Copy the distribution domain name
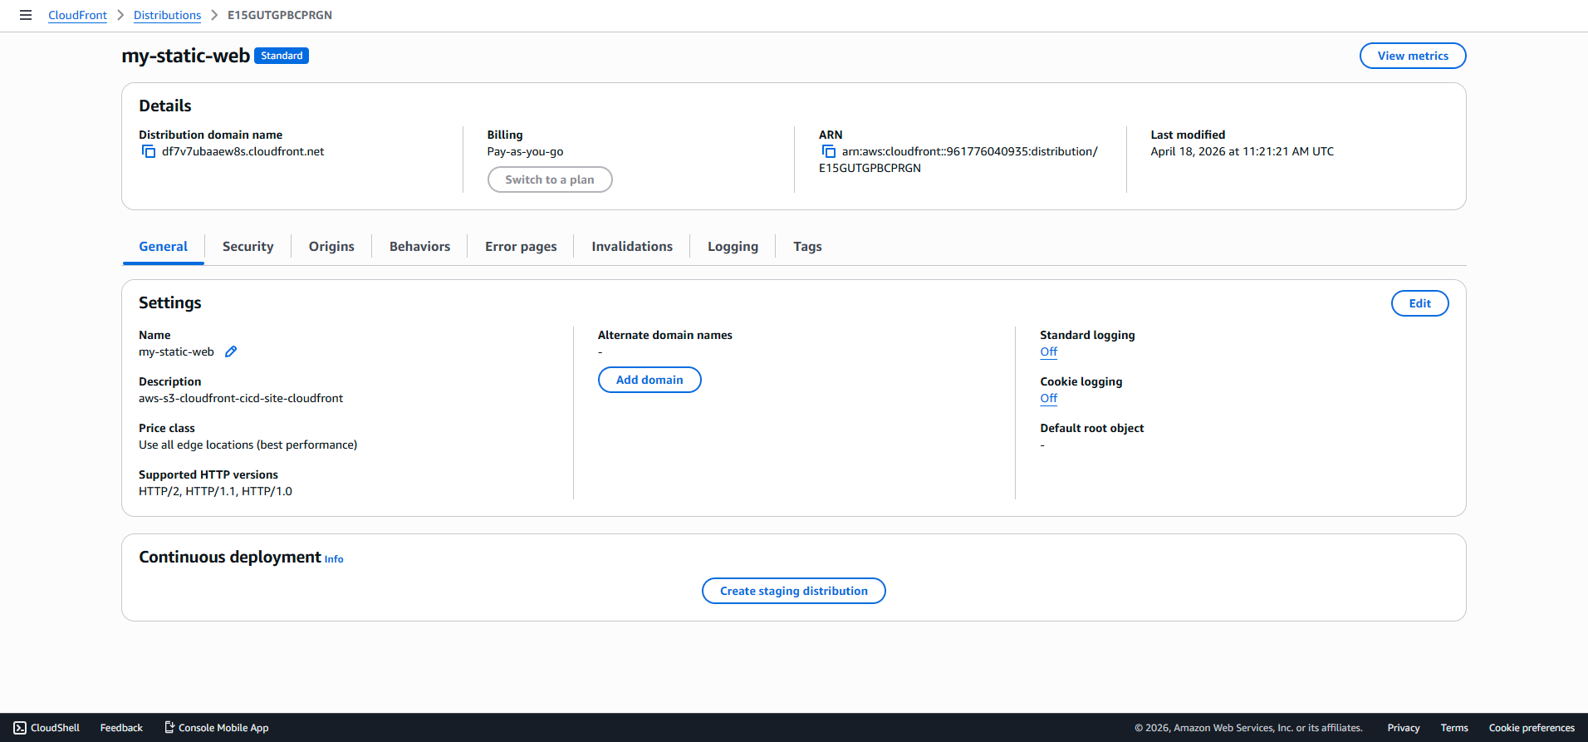The width and height of the screenshot is (1588, 742). tap(149, 151)
